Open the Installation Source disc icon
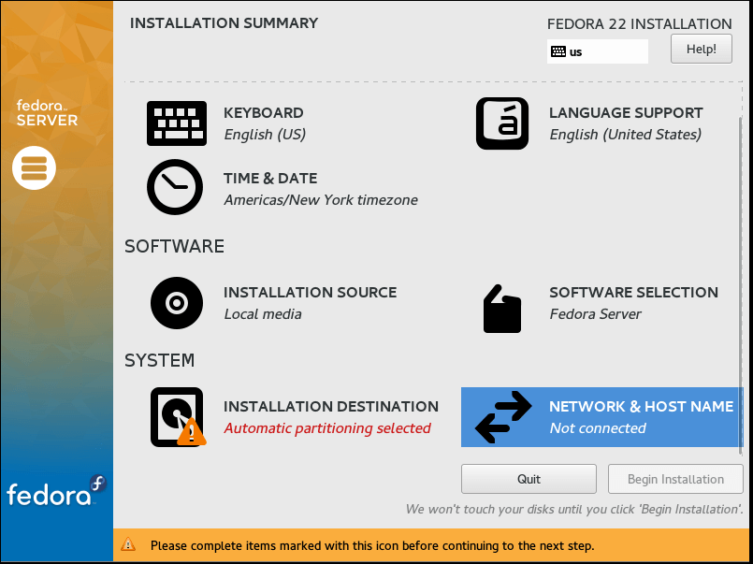 coord(177,303)
